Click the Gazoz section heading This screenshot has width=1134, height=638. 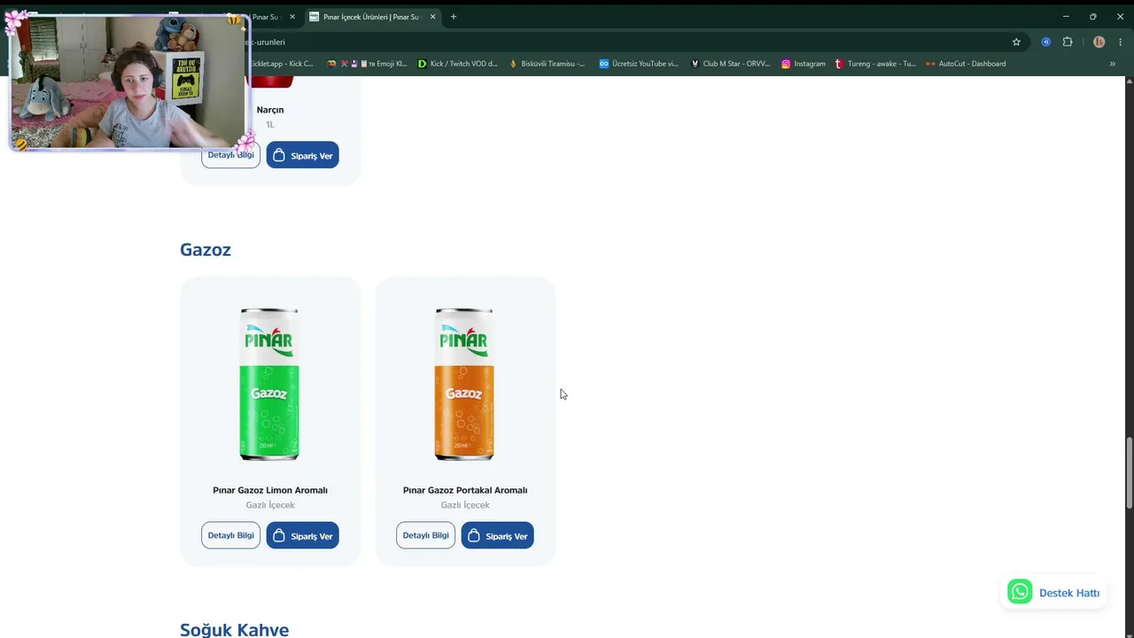click(x=206, y=250)
